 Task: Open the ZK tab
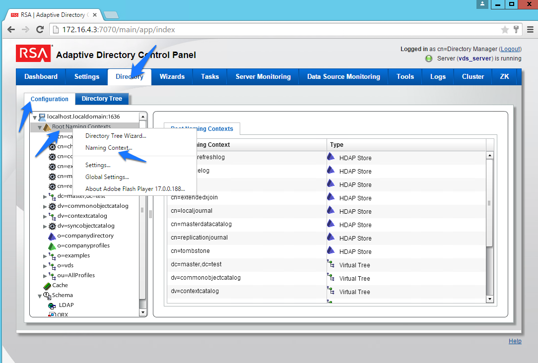coord(504,77)
